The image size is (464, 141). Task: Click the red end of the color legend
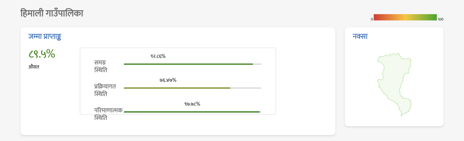[376, 17]
